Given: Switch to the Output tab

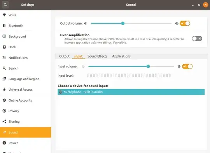Looking at the screenshot, I should pyautogui.click(x=64, y=56).
